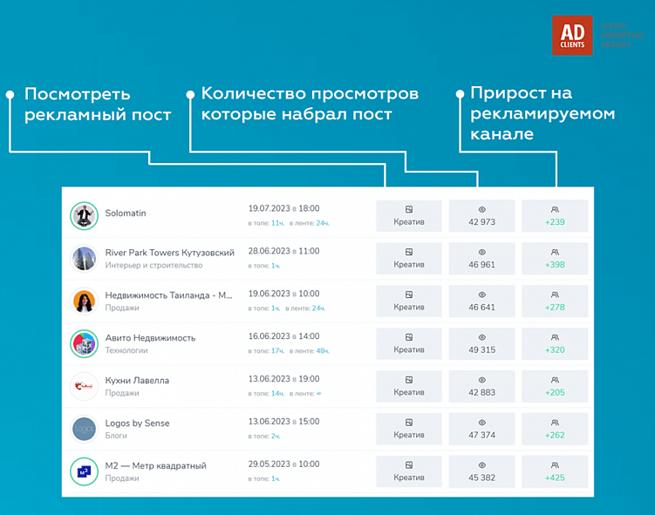Viewport: 655px width, 515px height.
Task: Select the Solomatin channel name
Action: 126,213
